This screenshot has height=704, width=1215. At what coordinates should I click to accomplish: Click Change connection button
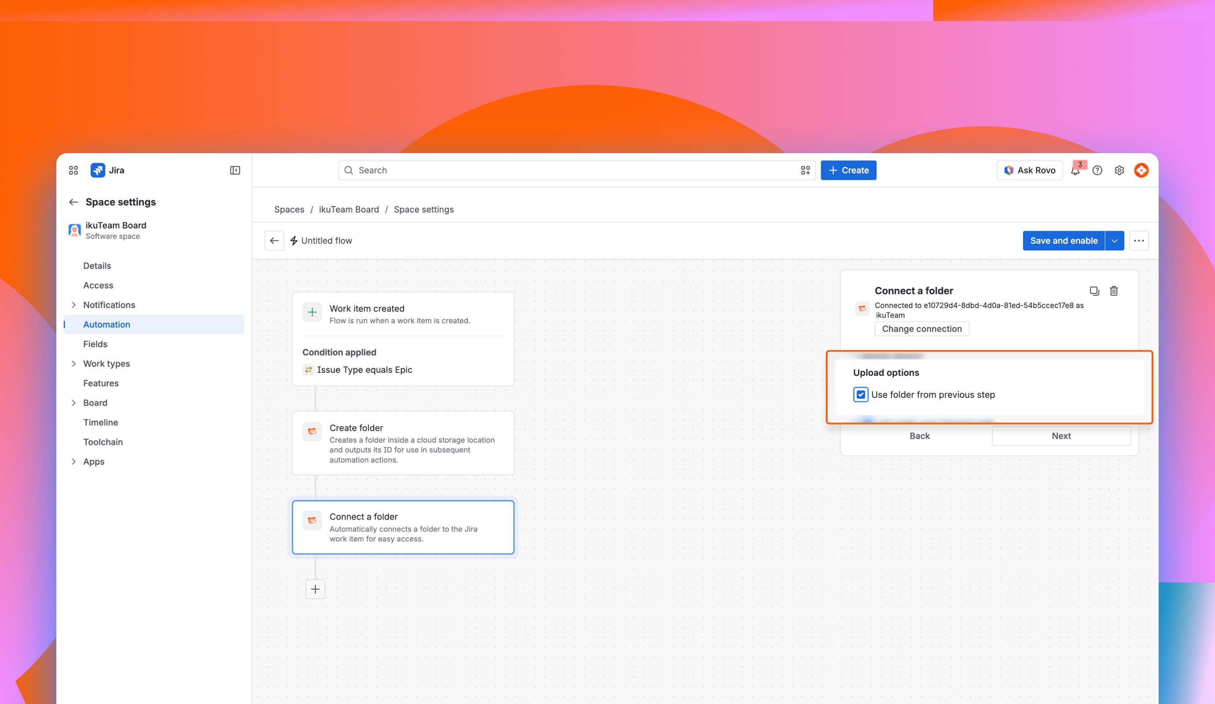pyautogui.click(x=921, y=329)
